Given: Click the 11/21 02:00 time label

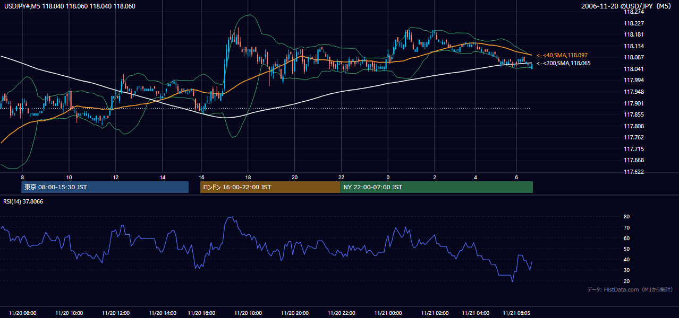Looking at the screenshot, I should [435, 313].
